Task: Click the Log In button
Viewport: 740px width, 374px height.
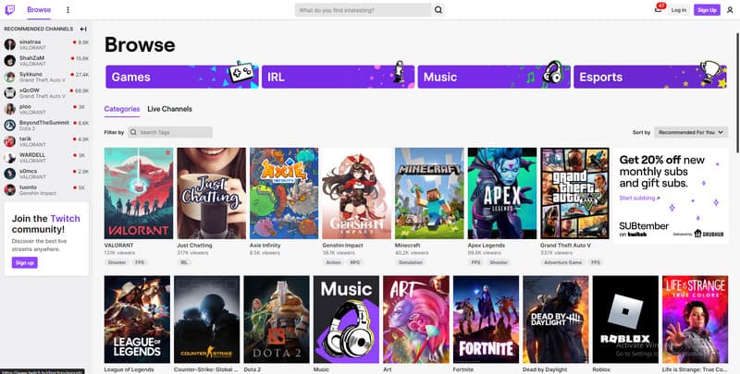Action: pos(679,10)
